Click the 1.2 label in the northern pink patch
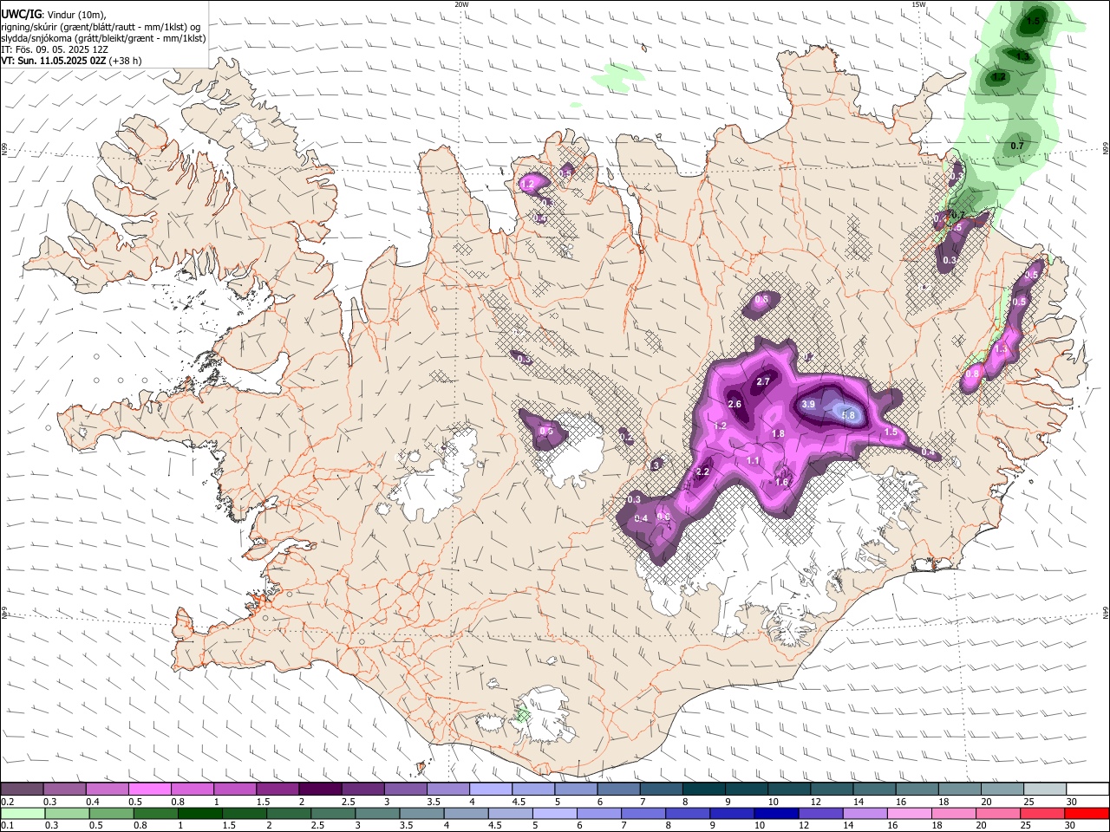 tap(527, 185)
